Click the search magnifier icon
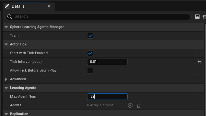This screenshot has width=206, height=116. [10, 16]
